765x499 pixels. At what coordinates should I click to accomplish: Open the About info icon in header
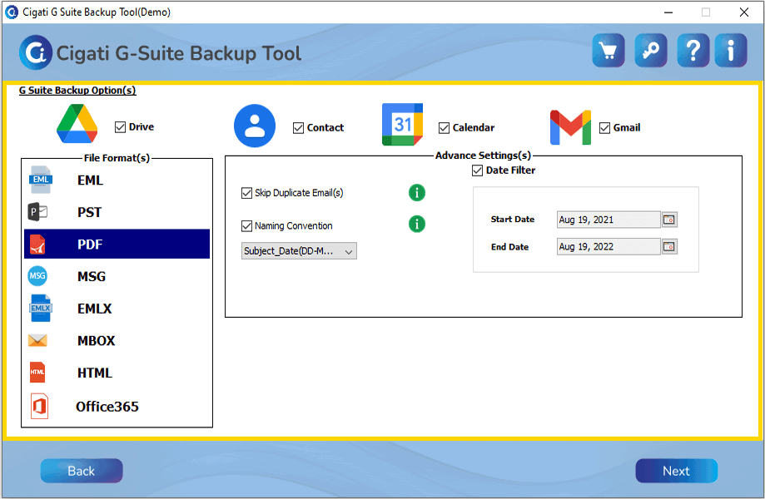[731, 52]
